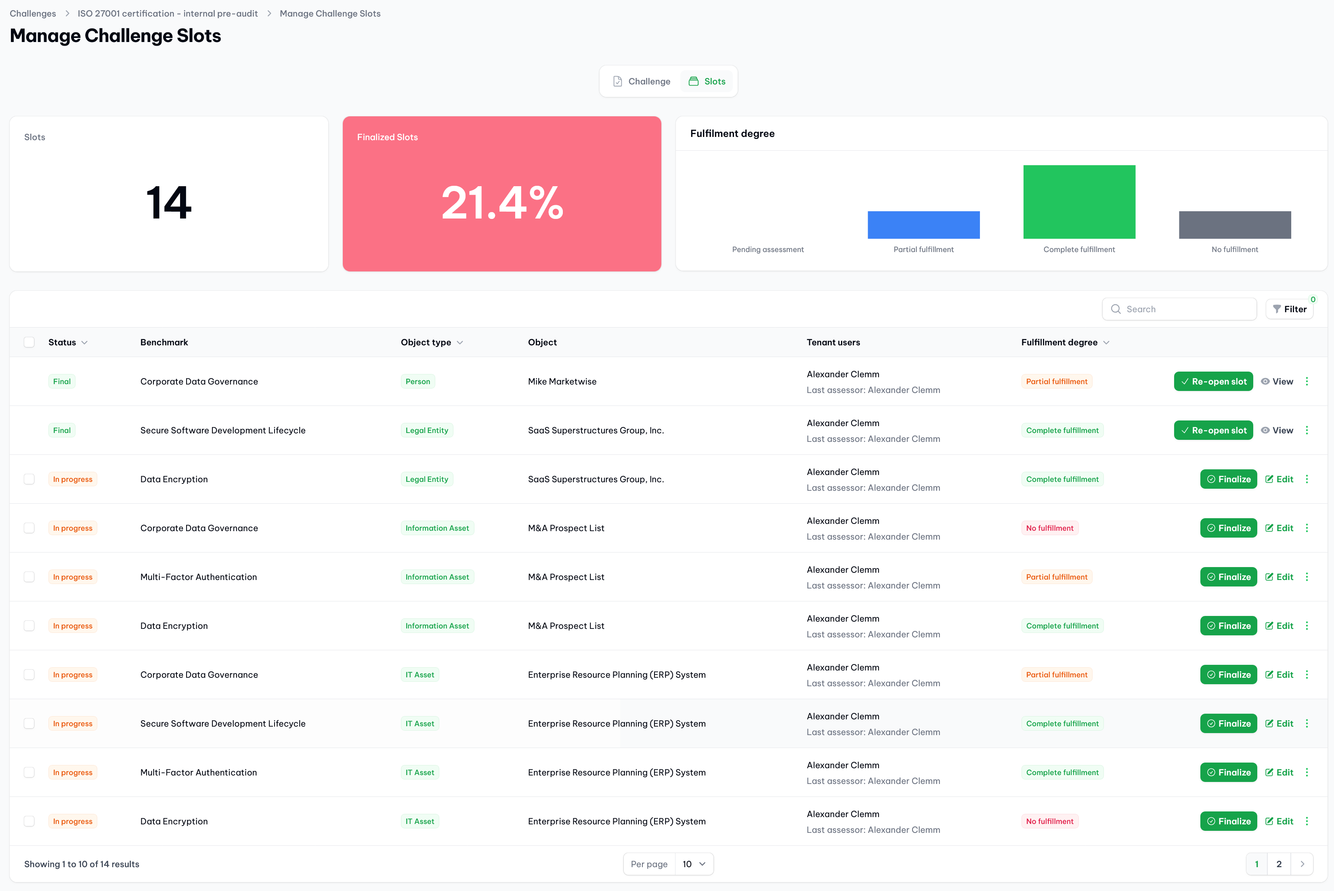The height and width of the screenshot is (891, 1334).
Task: Go to page 2 of results
Action: tap(1279, 864)
